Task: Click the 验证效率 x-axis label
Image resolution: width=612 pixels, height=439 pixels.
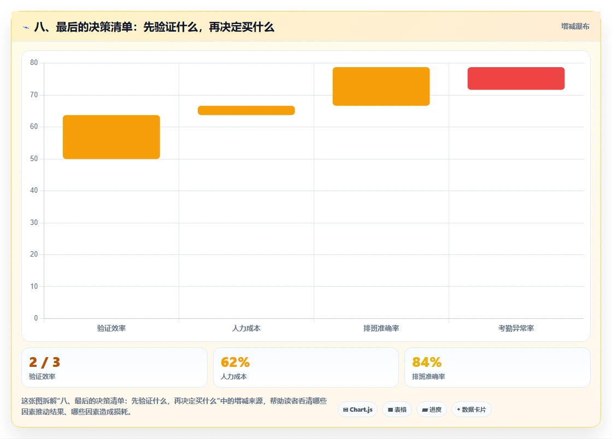Action: 111,328
